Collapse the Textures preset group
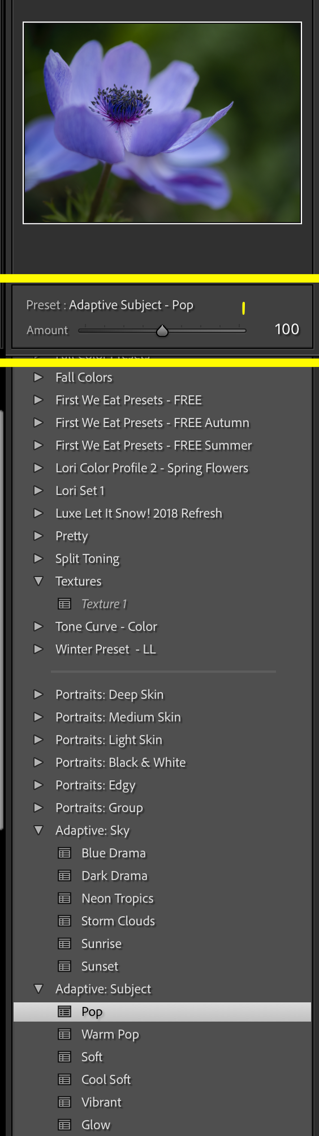Screen dimensions: 319x1136 [38, 581]
